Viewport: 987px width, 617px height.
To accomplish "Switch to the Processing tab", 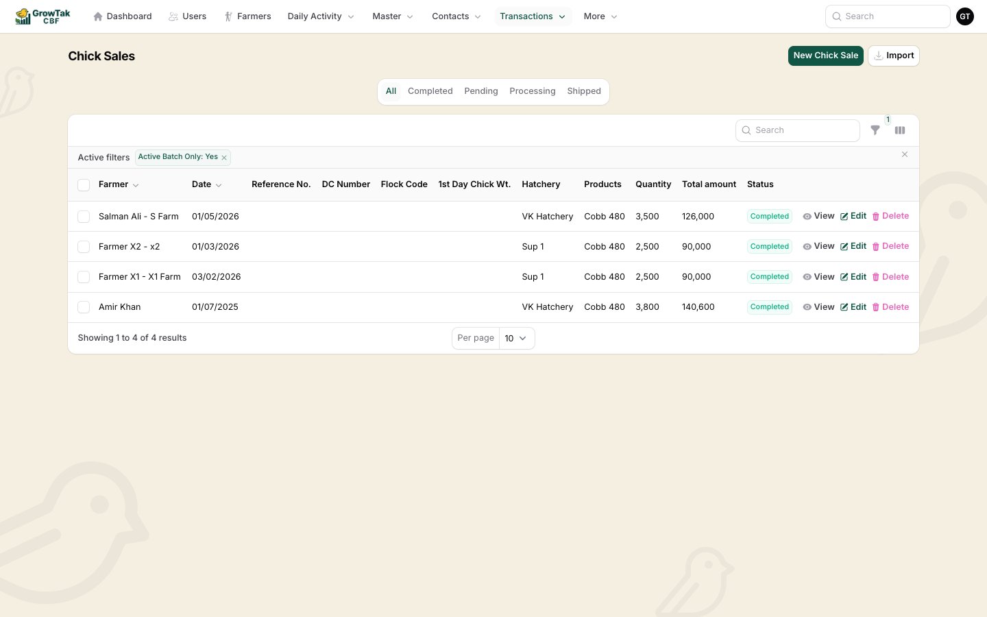I will 533,91.
